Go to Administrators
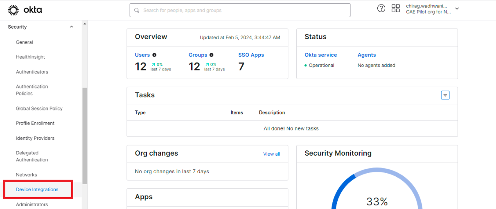 click(x=32, y=205)
